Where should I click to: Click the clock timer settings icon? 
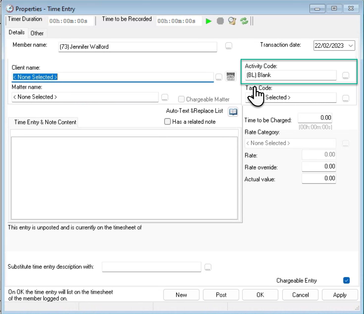pos(232,21)
